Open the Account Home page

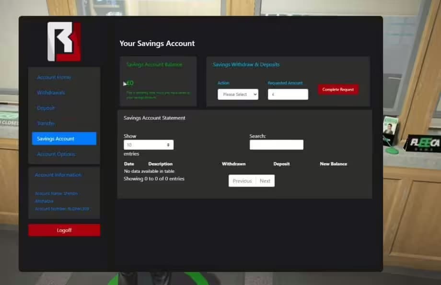(54, 77)
